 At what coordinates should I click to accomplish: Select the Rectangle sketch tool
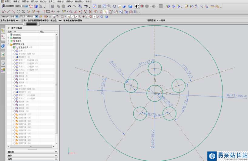coord(48,12)
